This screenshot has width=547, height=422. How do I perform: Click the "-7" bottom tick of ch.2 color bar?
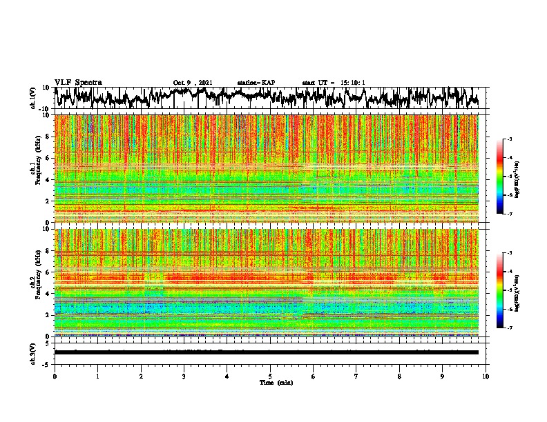[x=510, y=328]
